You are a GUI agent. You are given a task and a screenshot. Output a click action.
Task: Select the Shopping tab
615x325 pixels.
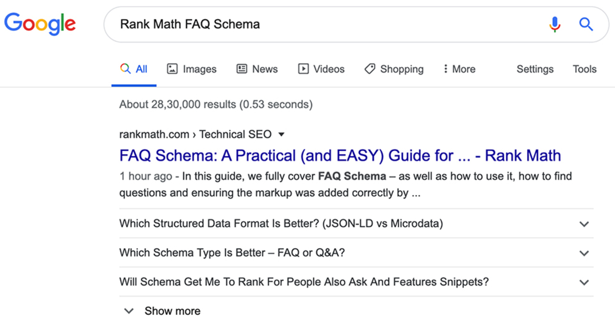[x=394, y=69]
